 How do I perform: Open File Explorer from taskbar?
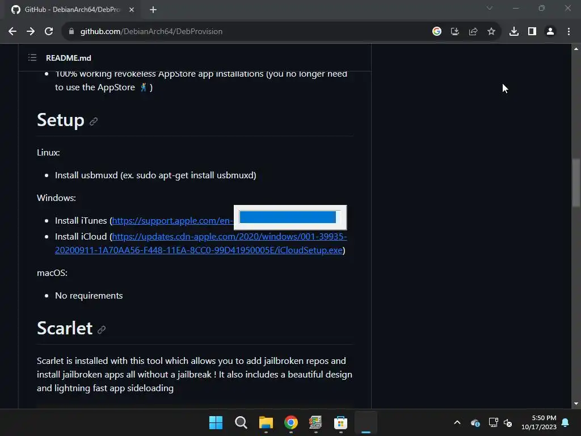[266, 422]
